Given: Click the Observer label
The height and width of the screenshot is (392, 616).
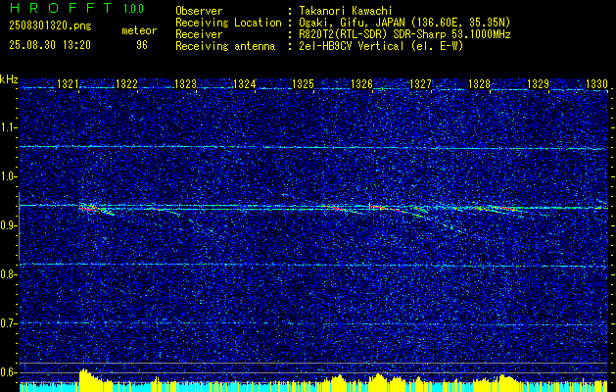Looking at the screenshot, I should click(199, 11).
